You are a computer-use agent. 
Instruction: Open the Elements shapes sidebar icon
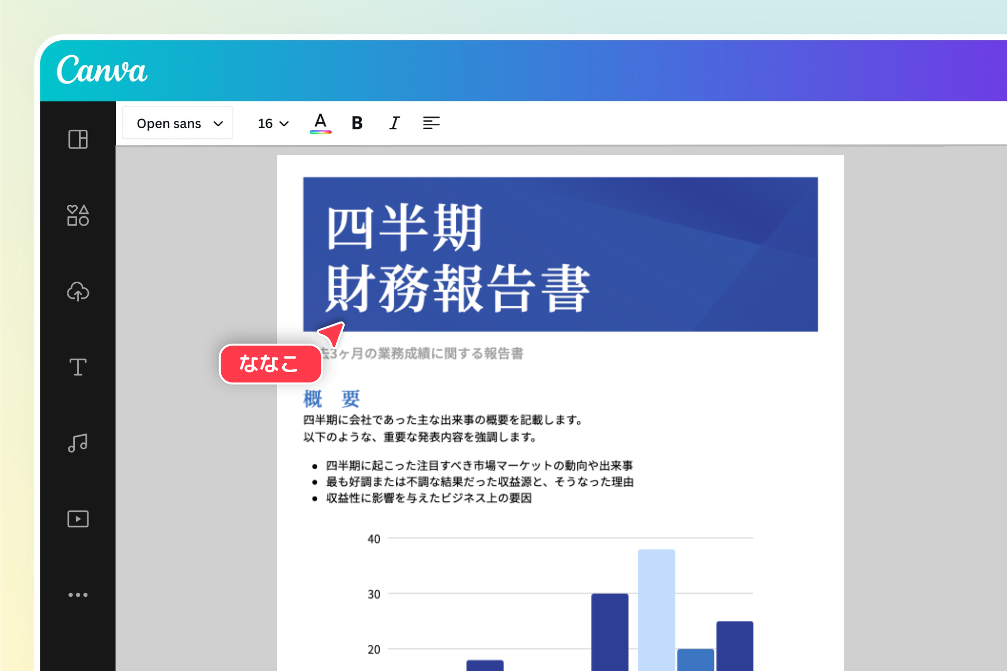click(78, 215)
